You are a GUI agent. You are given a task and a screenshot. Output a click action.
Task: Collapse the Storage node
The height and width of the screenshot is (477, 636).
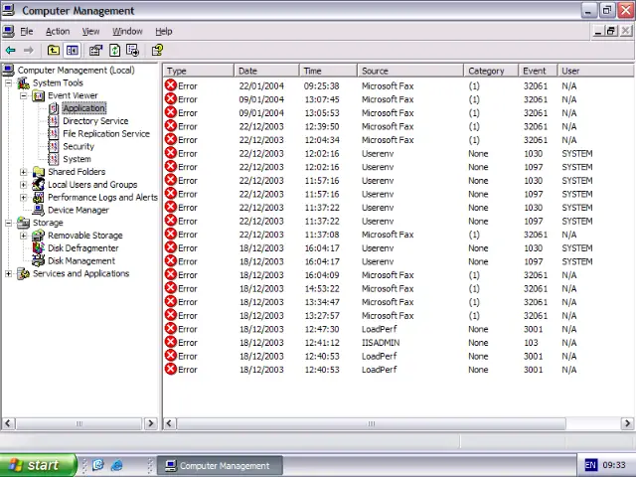coord(8,223)
